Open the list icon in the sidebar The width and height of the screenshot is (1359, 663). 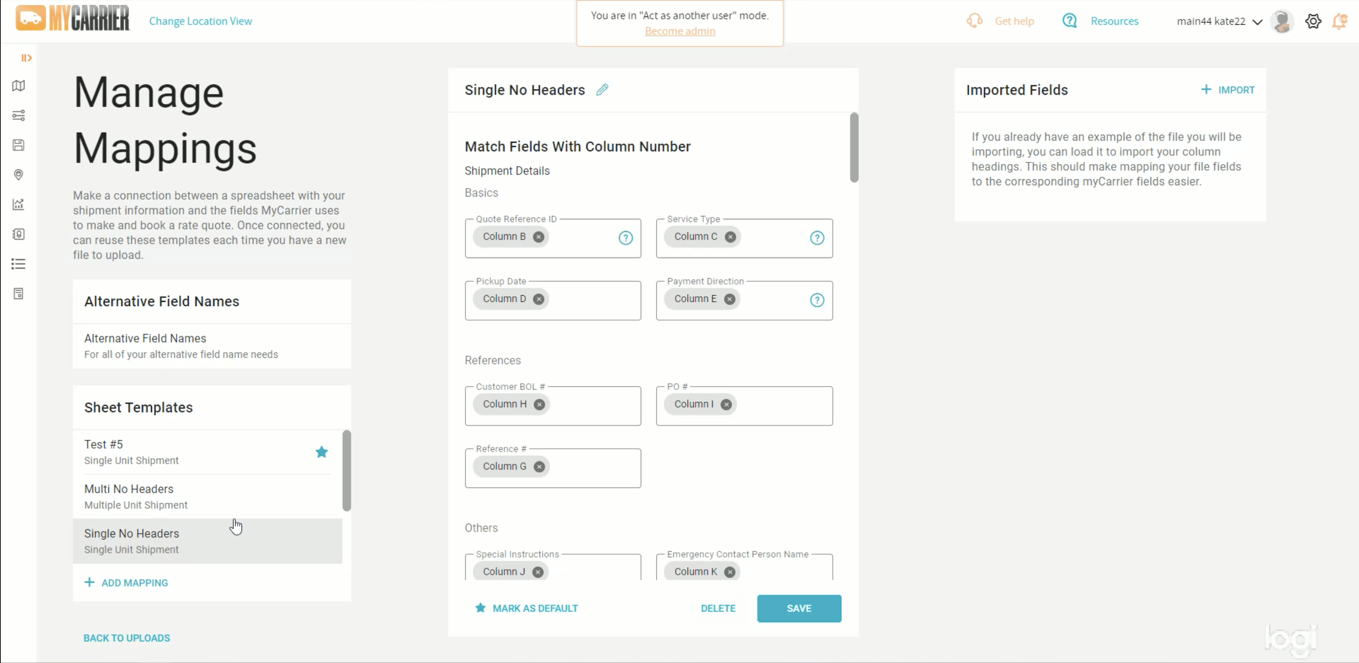tap(19, 264)
